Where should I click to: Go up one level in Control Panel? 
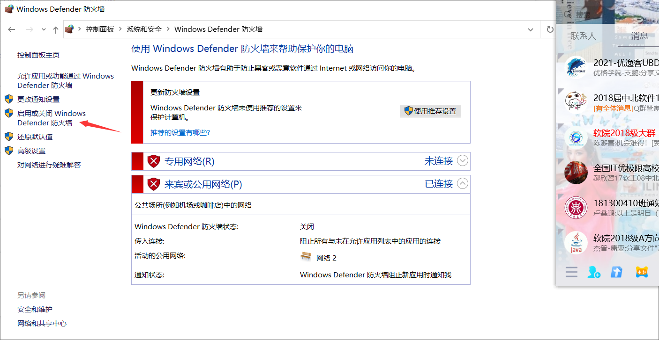pos(56,29)
